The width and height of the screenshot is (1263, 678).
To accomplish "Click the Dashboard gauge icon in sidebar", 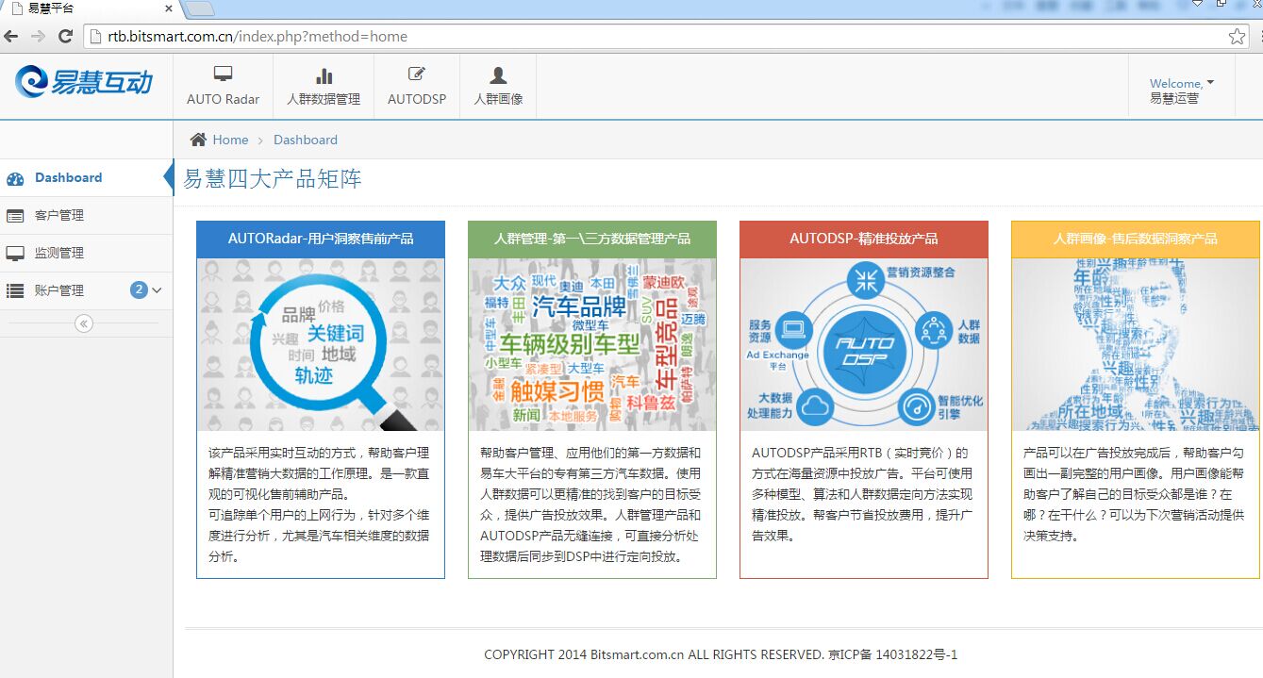I will click(14, 178).
